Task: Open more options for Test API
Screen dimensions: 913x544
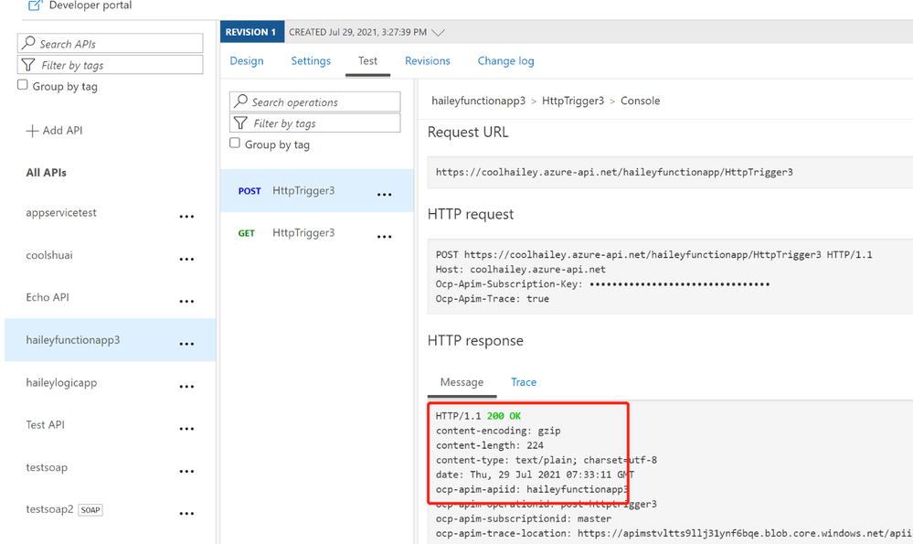Action: (186, 429)
